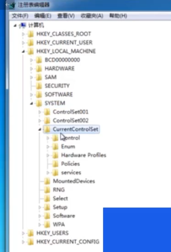Click the back arrow at top-left
This screenshot has width=171, height=252.
click(x=7, y=5)
